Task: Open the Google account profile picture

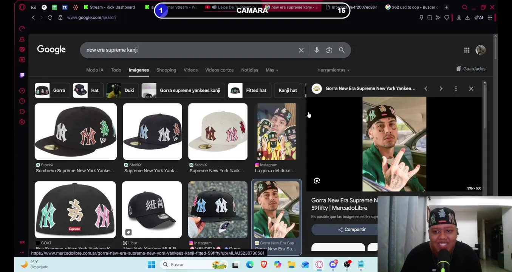Action: coord(481,50)
